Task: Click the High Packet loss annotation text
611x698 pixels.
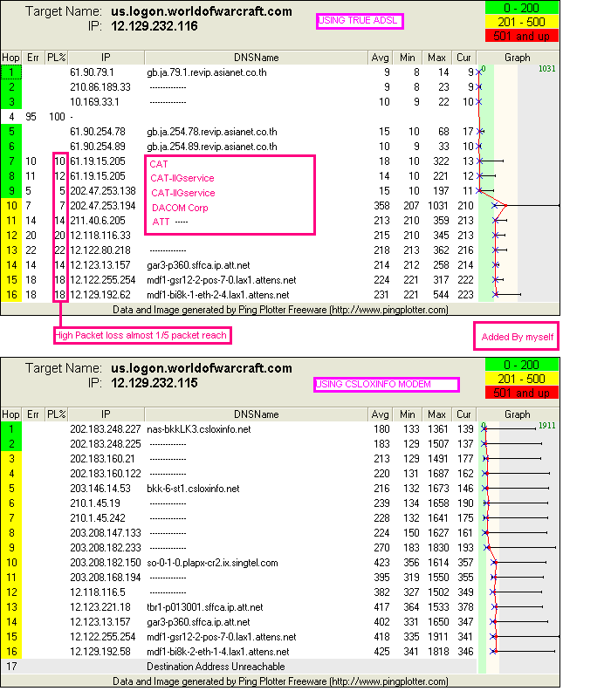Action: click(143, 334)
